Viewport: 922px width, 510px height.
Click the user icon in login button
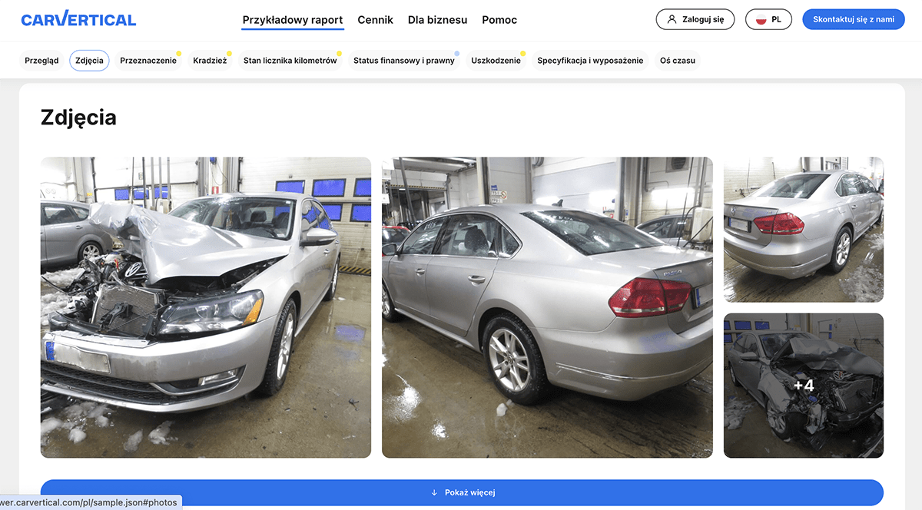[x=672, y=19]
